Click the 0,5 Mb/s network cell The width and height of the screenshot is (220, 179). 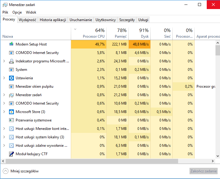point(162,112)
